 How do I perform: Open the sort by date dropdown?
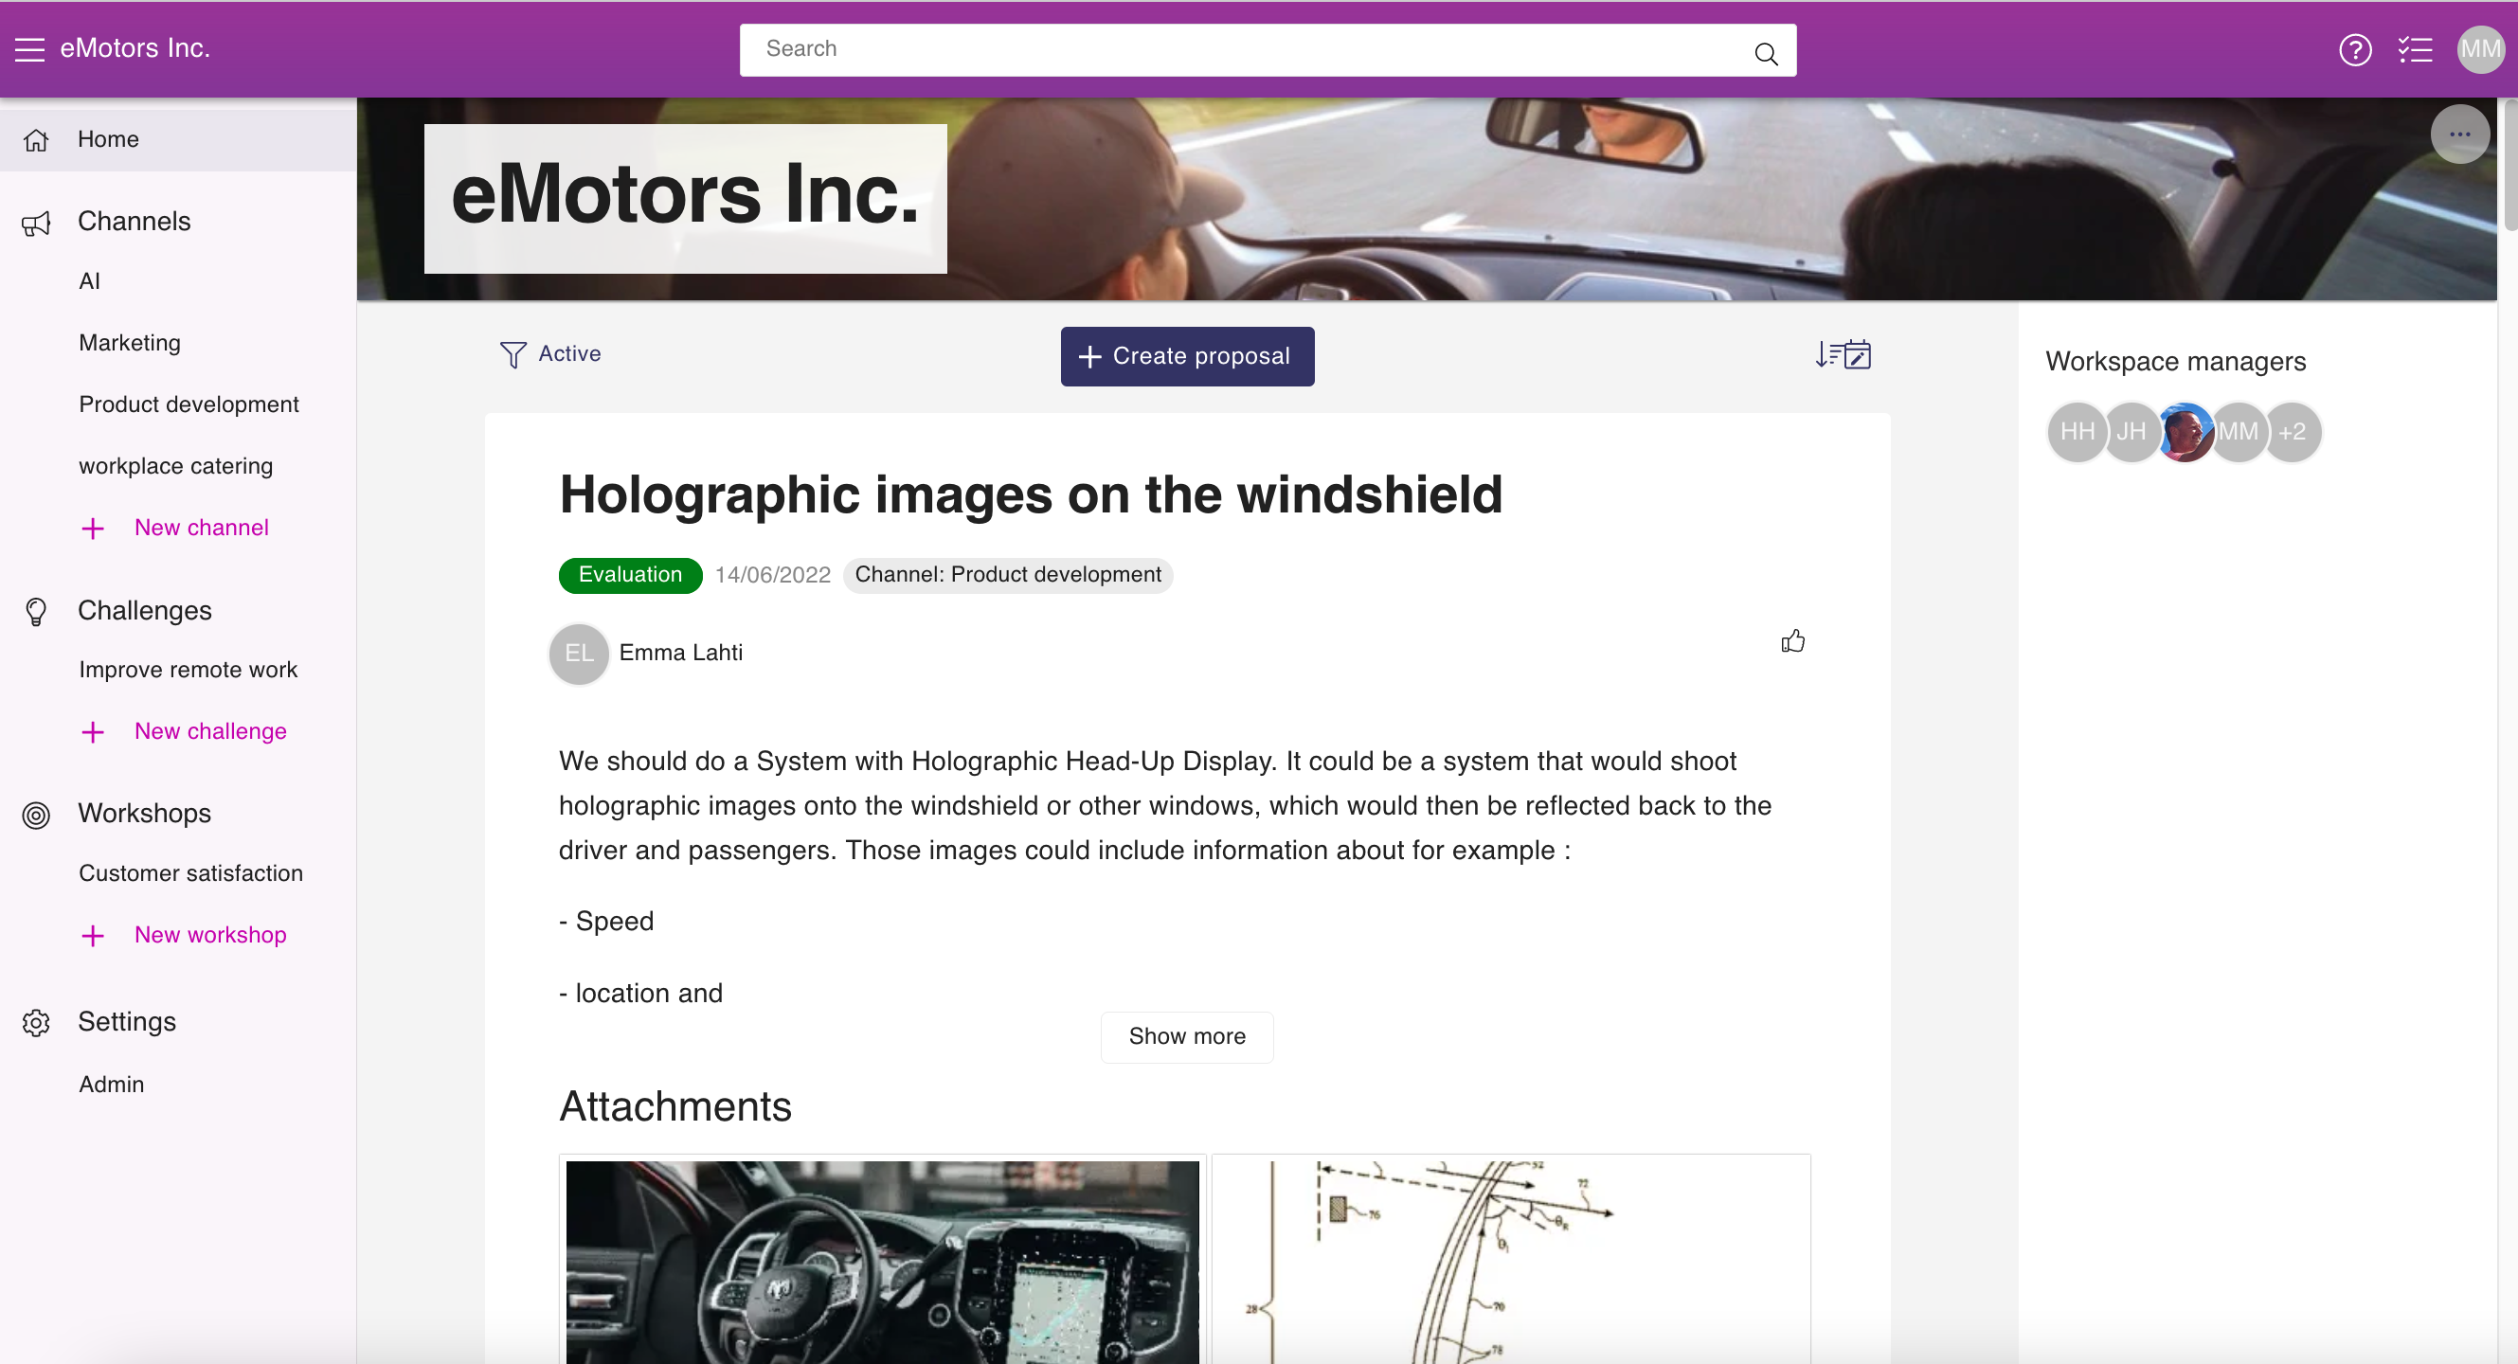point(1843,354)
